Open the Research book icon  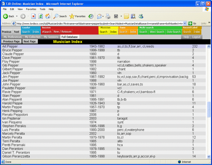click(x=133, y=16)
